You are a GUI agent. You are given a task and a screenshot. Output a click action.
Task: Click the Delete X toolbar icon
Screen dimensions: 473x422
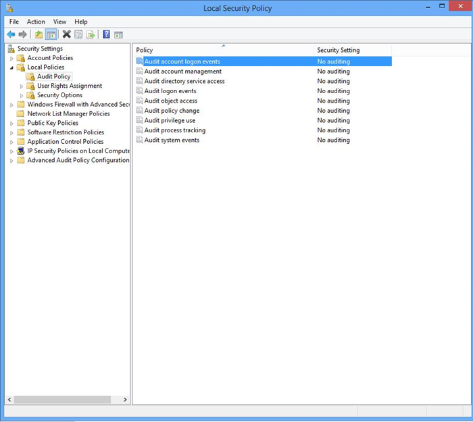tap(66, 34)
